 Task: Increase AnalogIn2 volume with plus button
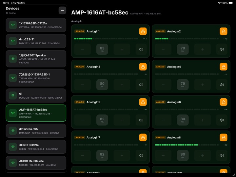tap(203, 49)
